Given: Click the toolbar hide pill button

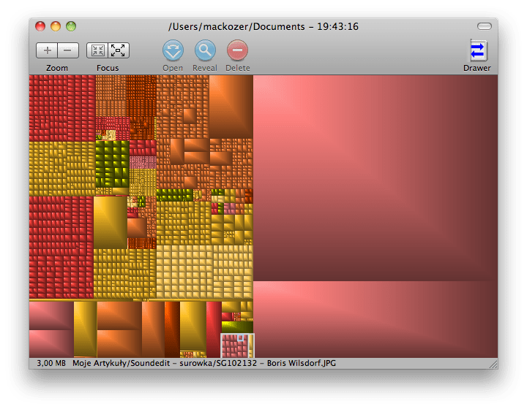Looking at the screenshot, I should [x=485, y=26].
